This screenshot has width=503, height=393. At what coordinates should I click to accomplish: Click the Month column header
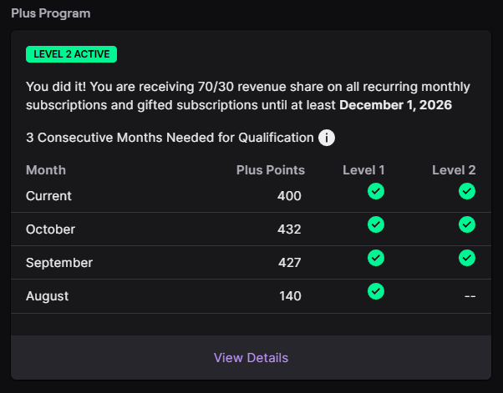point(46,170)
